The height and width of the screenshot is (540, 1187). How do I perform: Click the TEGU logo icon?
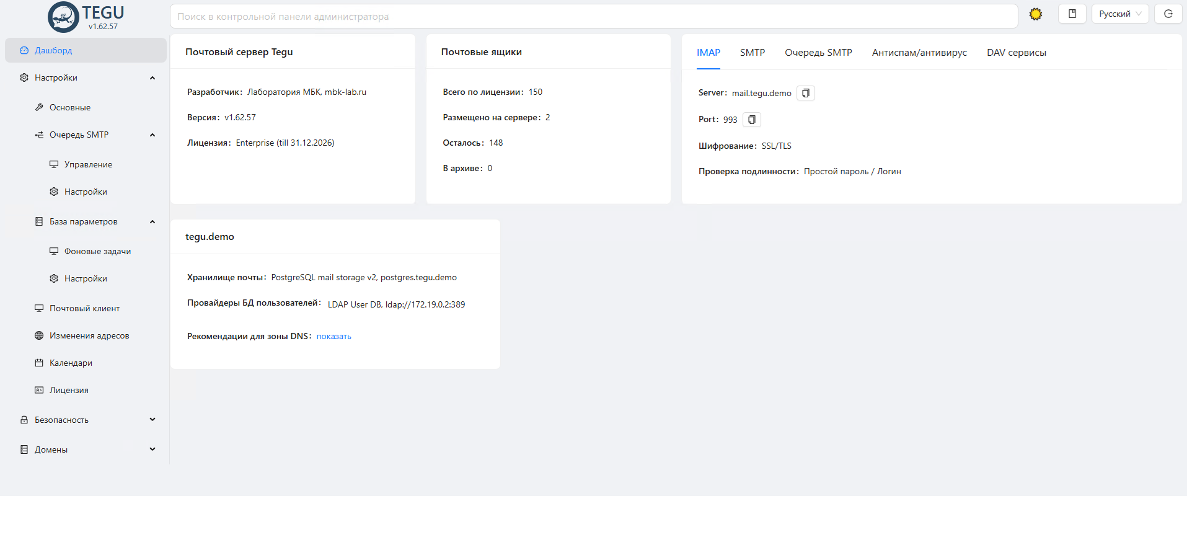[x=63, y=17]
